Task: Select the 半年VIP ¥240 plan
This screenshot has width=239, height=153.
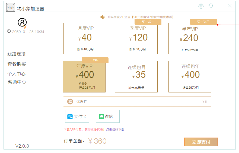Action: pyautogui.click(x=190, y=38)
